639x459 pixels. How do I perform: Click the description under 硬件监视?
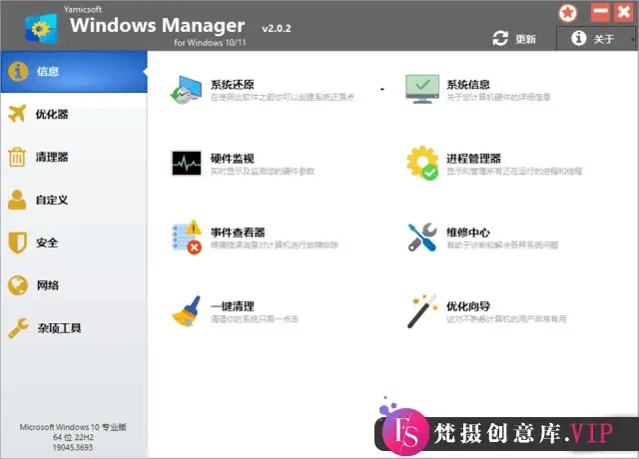click(x=263, y=171)
